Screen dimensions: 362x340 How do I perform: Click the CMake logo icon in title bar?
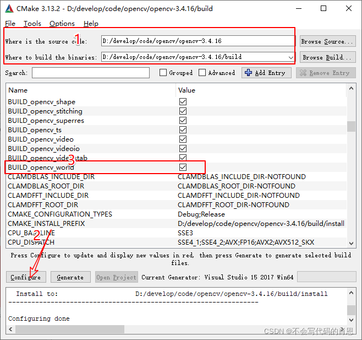click(x=9, y=9)
